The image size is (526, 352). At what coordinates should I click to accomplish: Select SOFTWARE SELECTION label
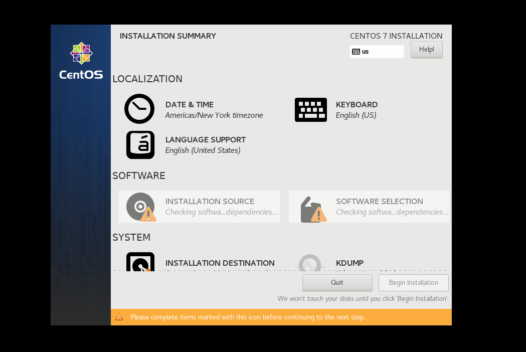[380, 202]
